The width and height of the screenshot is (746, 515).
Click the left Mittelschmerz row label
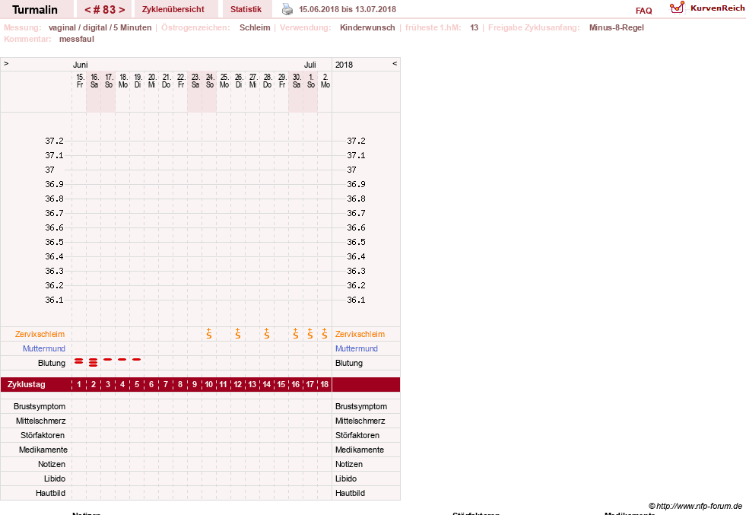point(41,421)
